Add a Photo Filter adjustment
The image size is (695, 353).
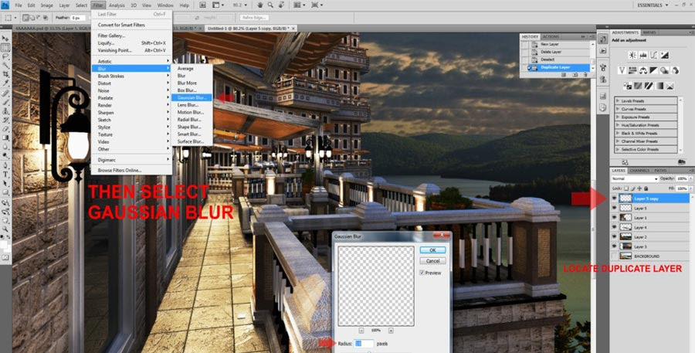pyautogui.click(x=664, y=70)
